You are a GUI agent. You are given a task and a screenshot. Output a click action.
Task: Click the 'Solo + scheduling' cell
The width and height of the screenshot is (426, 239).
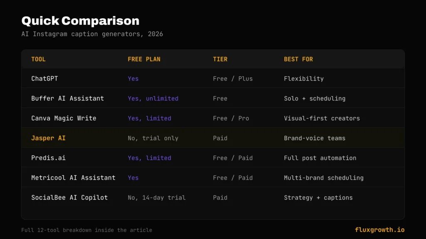315,98
